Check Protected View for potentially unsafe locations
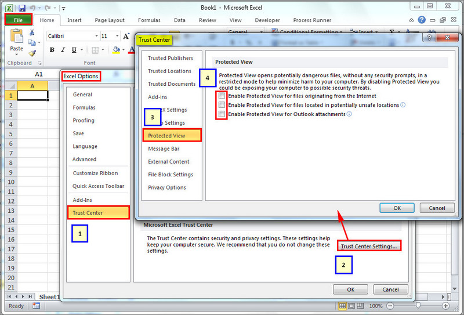464x315 pixels. (x=222, y=105)
